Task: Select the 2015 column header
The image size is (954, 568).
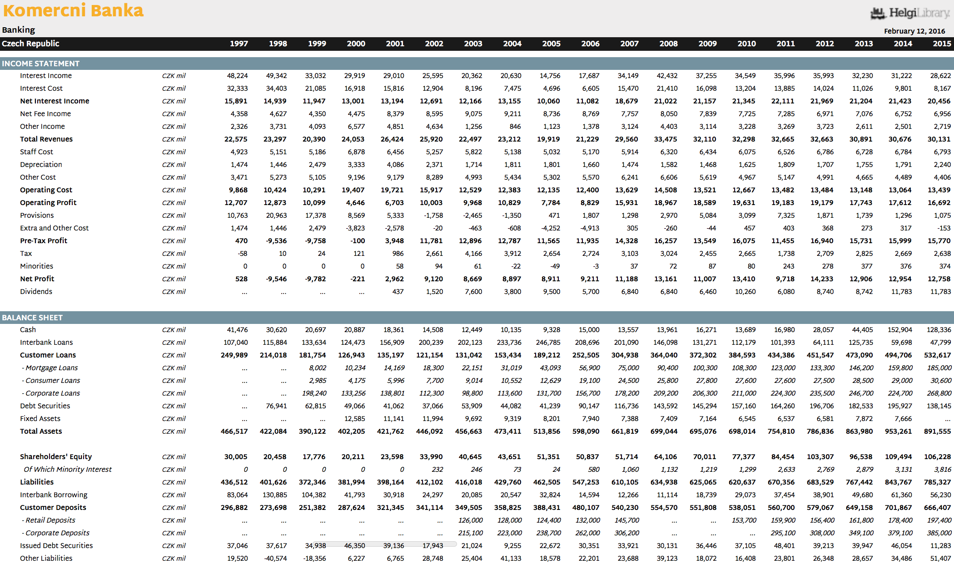Action: click(x=942, y=44)
